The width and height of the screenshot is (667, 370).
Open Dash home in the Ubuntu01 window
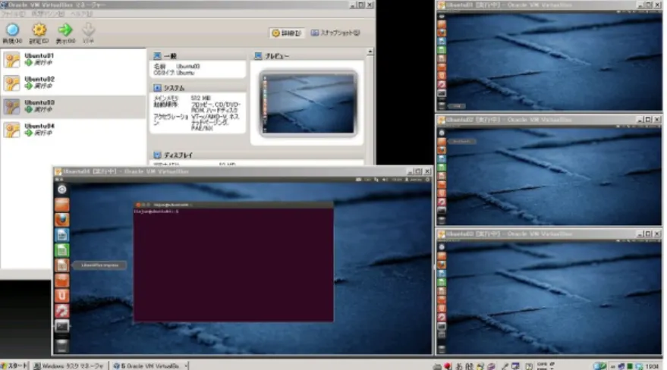(442, 16)
